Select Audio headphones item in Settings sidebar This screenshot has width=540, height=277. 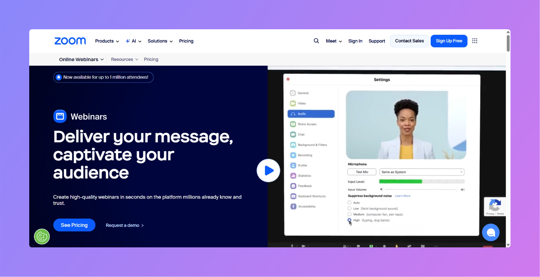point(311,114)
